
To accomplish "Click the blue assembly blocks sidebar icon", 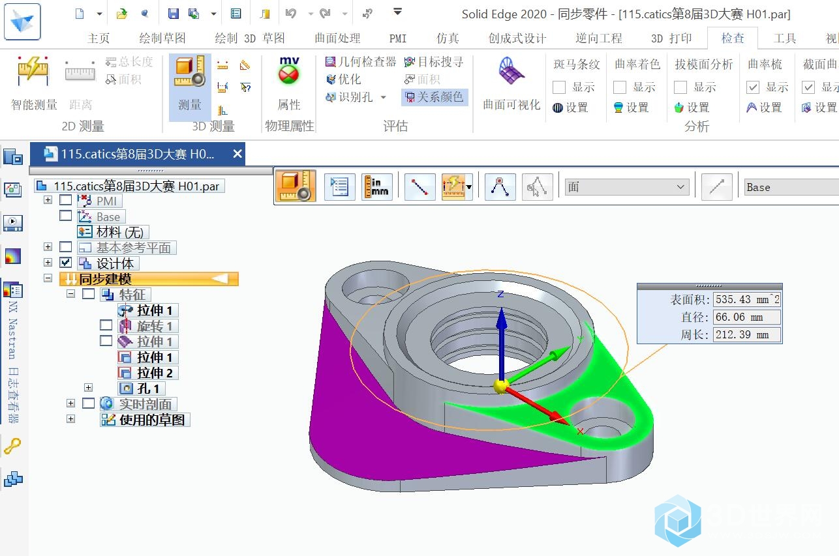I will pos(12,480).
